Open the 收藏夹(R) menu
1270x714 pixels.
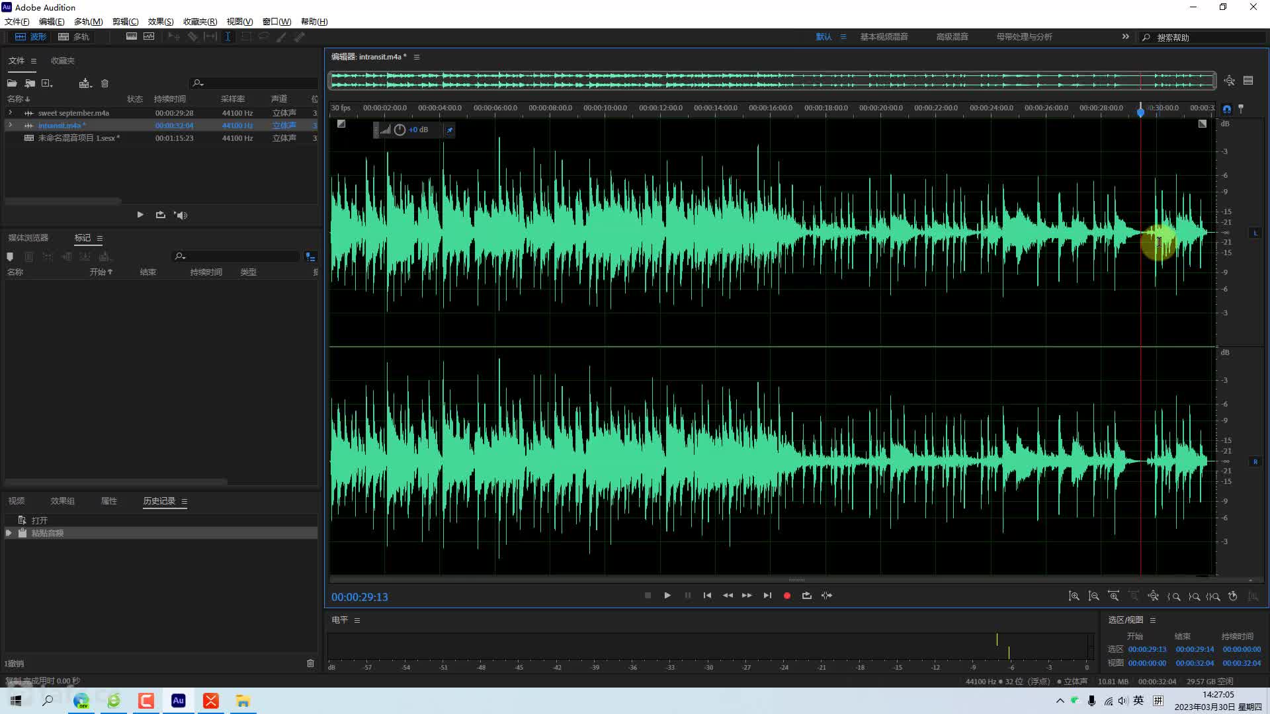tap(200, 21)
